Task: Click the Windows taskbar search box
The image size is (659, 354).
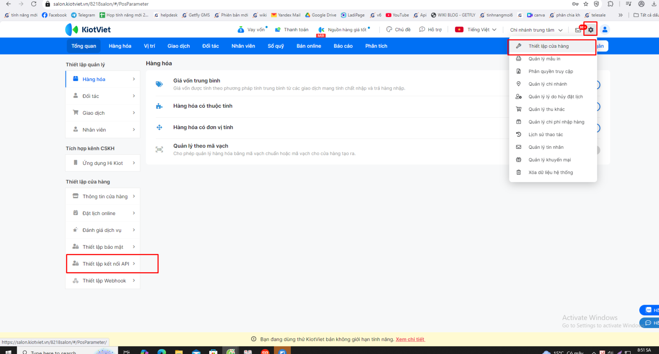Action: (54, 352)
